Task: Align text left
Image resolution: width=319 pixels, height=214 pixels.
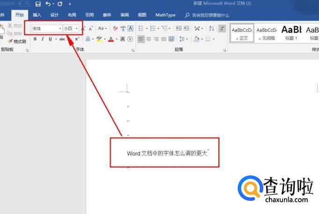Action: click(141, 39)
